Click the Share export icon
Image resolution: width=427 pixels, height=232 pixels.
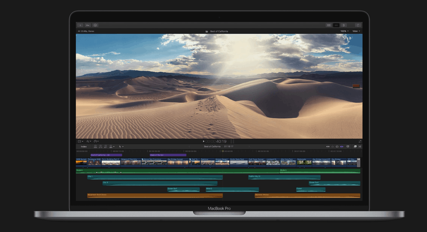(357, 25)
